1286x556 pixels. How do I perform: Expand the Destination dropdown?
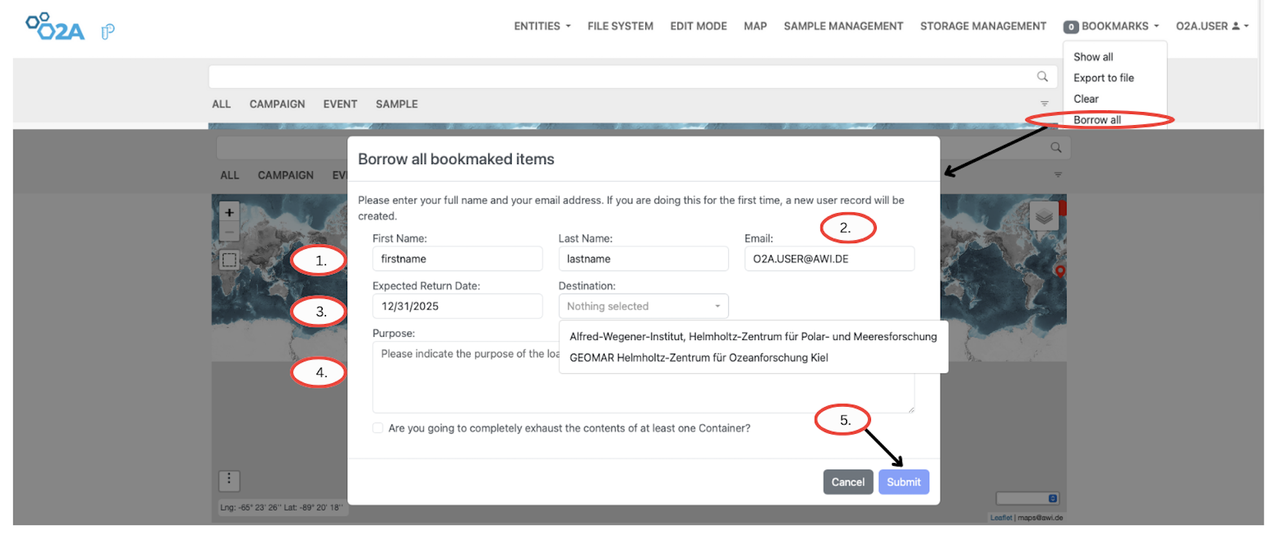(x=643, y=306)
